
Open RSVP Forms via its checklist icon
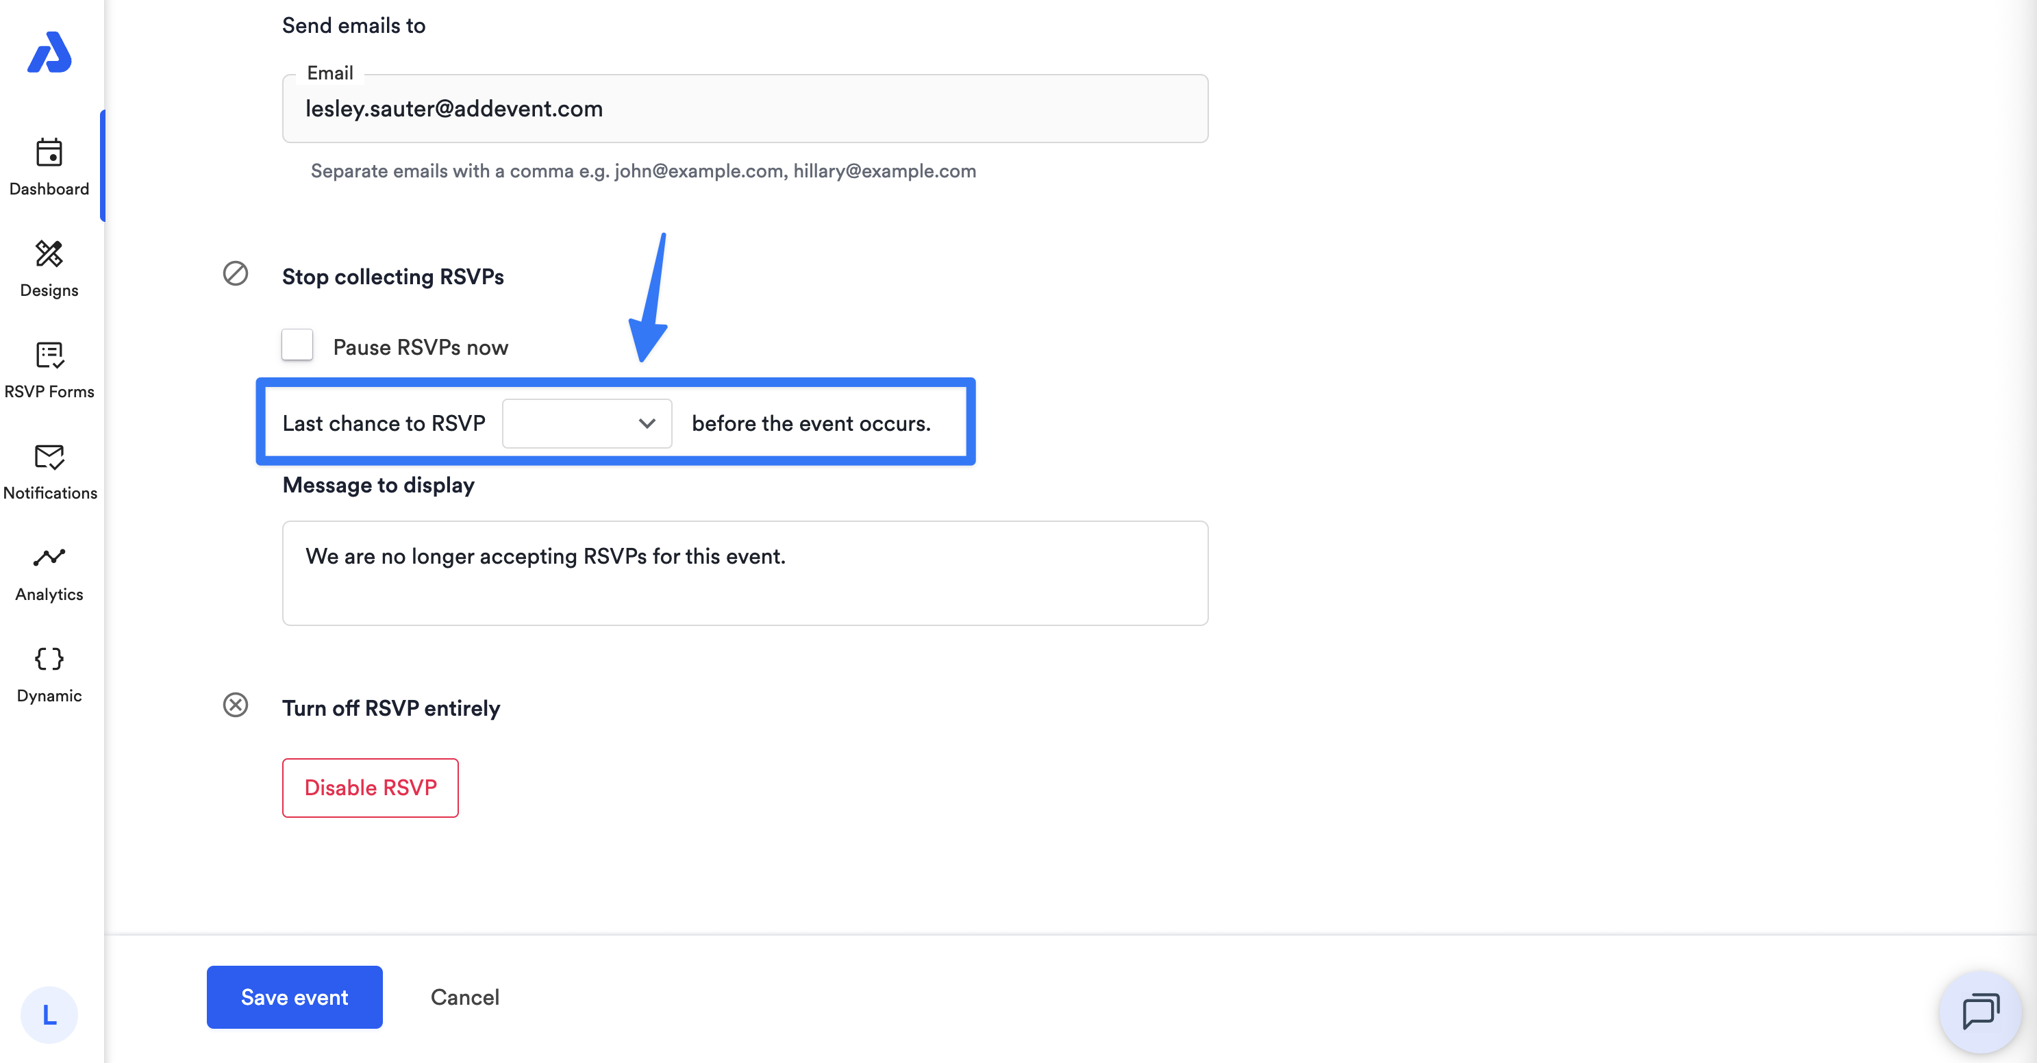(49, 355)
